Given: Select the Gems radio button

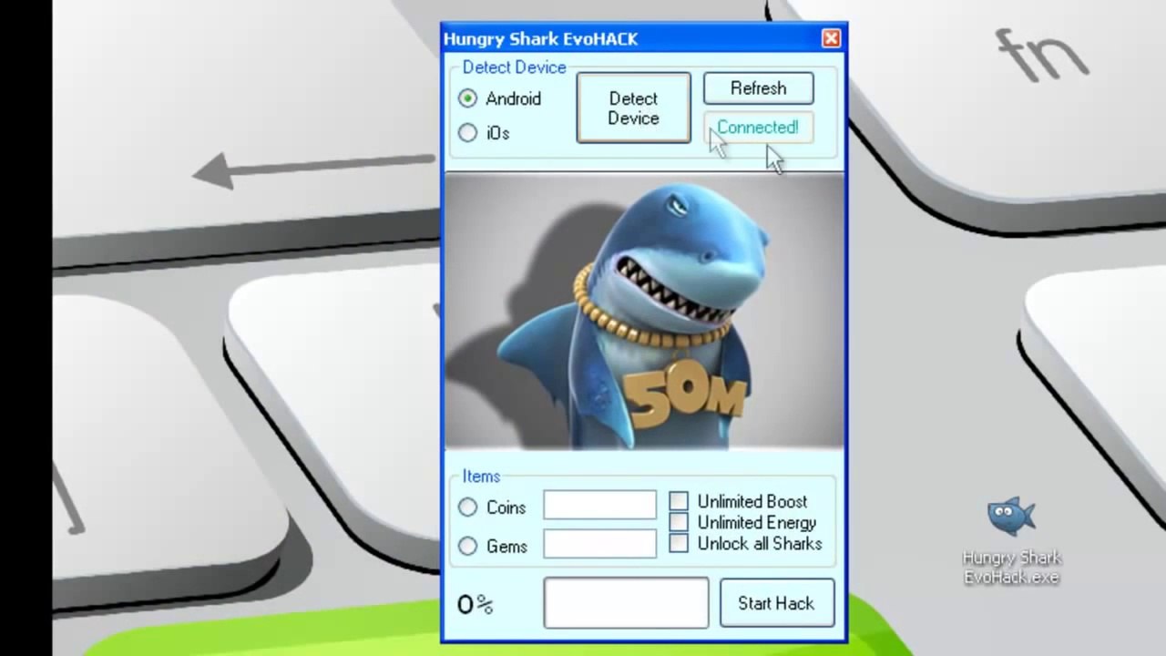Looking at the screenshot, I should coord(467,546).
